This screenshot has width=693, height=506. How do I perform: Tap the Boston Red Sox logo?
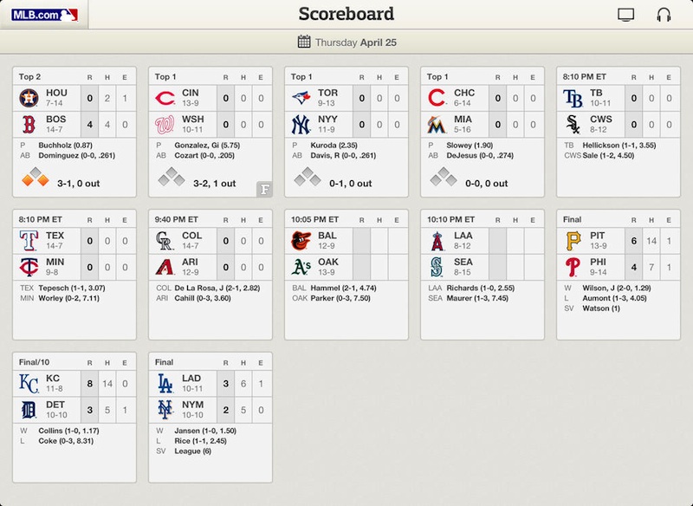29,124
